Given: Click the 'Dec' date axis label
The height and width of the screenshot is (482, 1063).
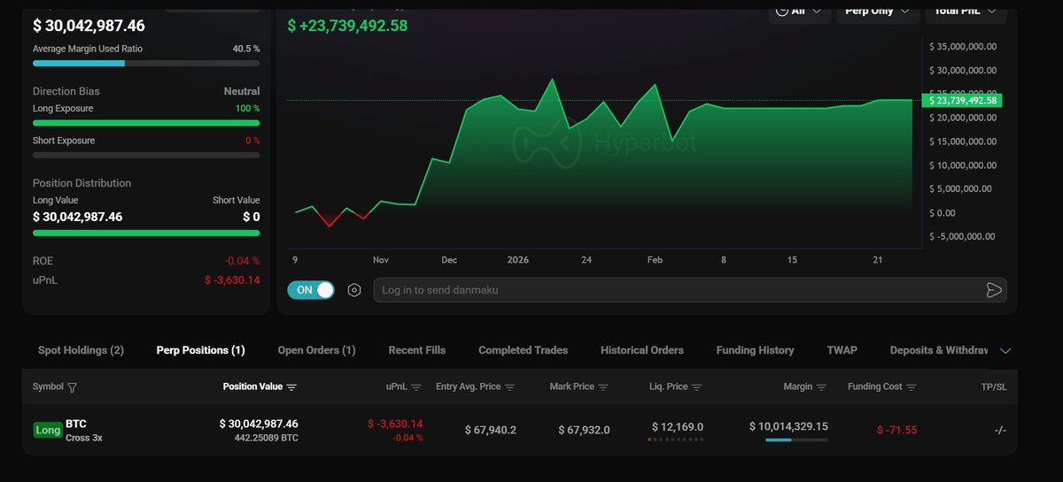Looking at the screenshot, I should pos(449,260).
